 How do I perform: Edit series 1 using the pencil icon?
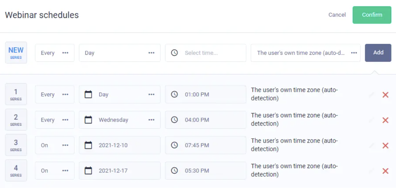pyautogui.click(x=371, y=95)
